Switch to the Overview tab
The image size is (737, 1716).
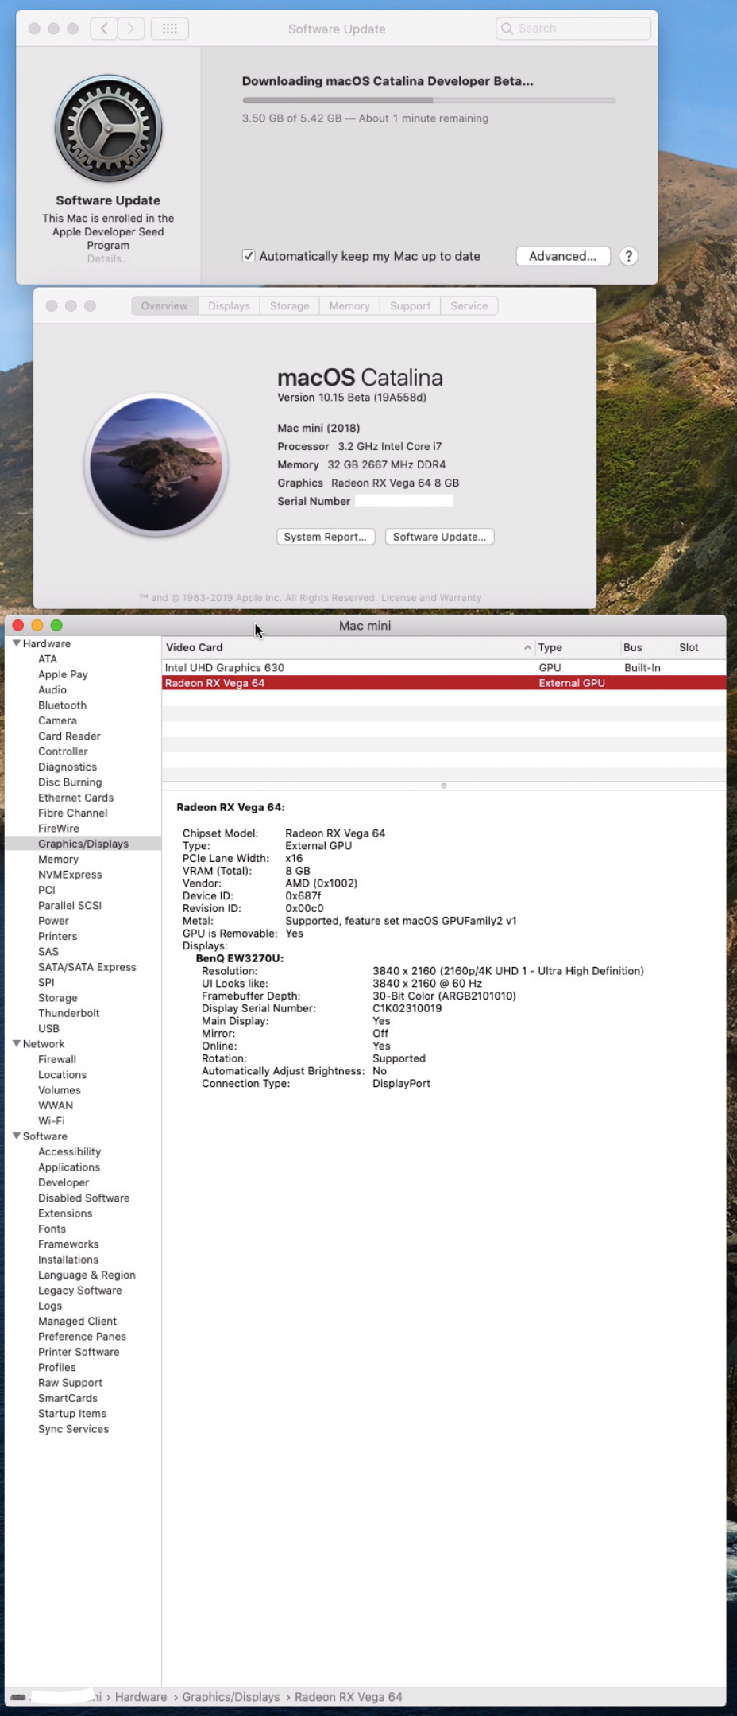pos(164,306)
